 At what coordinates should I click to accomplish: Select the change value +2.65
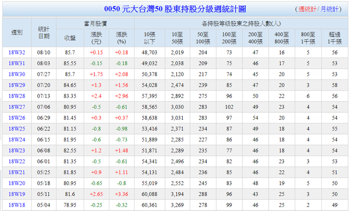pyautogui.click(x=96, y=194)
